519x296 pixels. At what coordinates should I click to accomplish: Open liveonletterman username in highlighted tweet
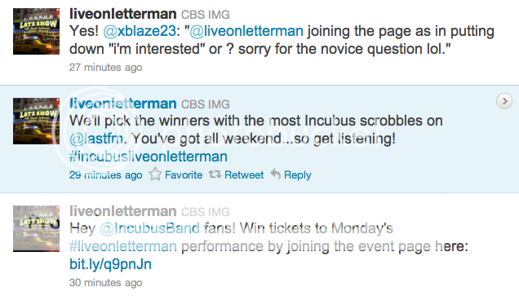[122, 104]
